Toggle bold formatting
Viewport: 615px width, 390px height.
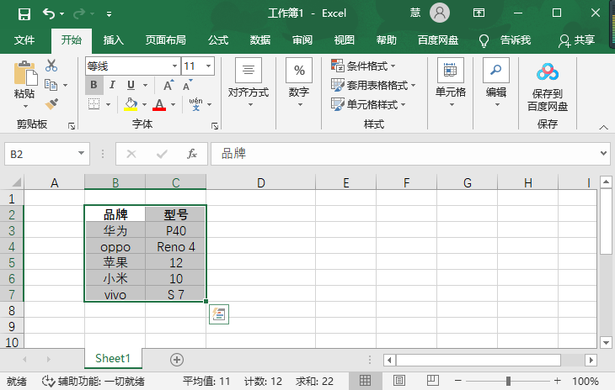94,85
